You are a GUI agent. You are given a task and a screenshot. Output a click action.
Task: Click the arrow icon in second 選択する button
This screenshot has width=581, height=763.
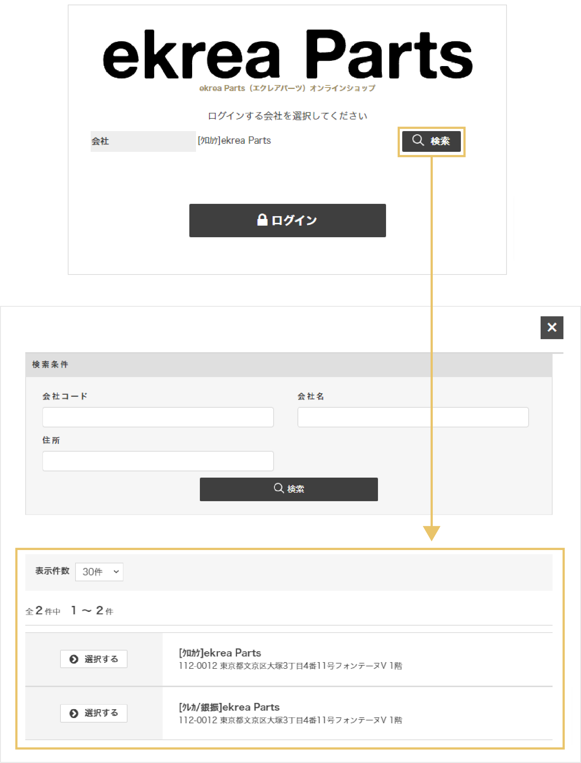pyautogui.click(x=74, y=713)
